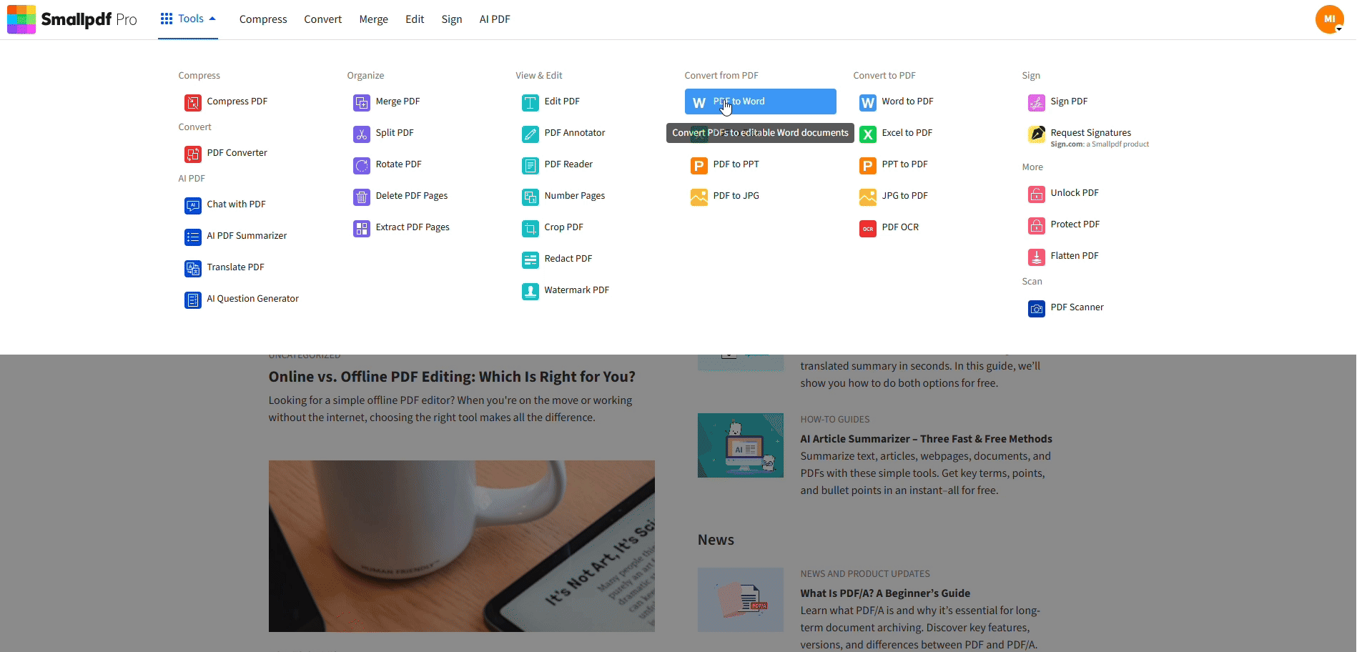This screenshot has width=1367, height=652.
Task: Select the Delete PDF Pages tool
Action: coord(412,195)
